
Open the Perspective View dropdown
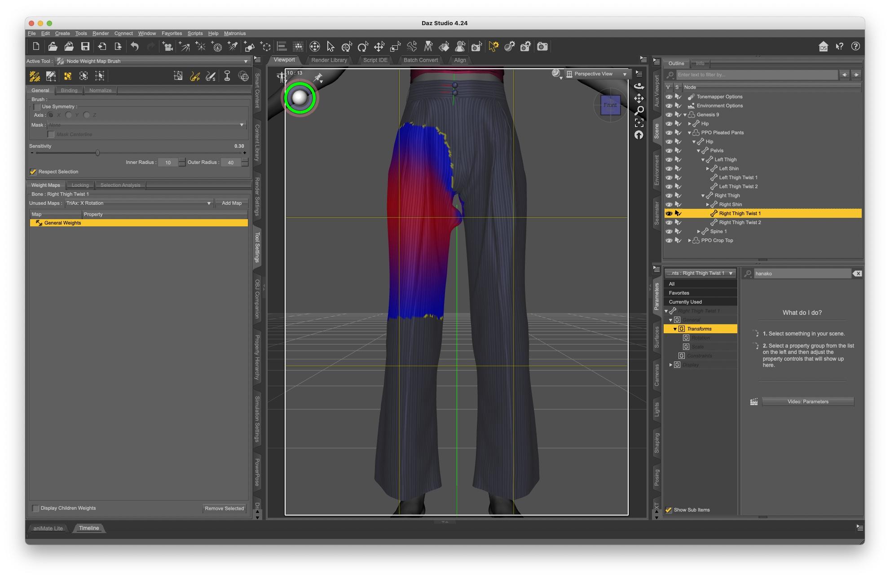click(597, 74)
